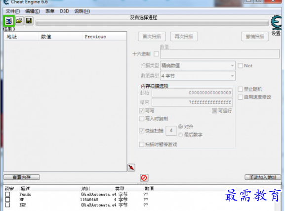The image size is (285, 211).
Task: Toggle the 快速扫描 checkbox
Action: (142, 131)
